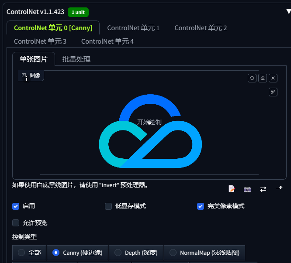Select the ControlNet 单元 0 [Canny] tab
This screenshot has width=291, height=263.
(x=53, y=28)
